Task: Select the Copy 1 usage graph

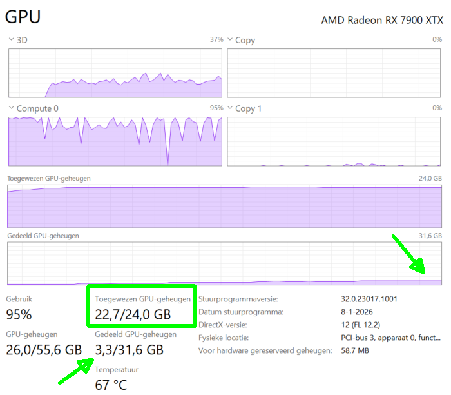Action: [x=334, y=141]
